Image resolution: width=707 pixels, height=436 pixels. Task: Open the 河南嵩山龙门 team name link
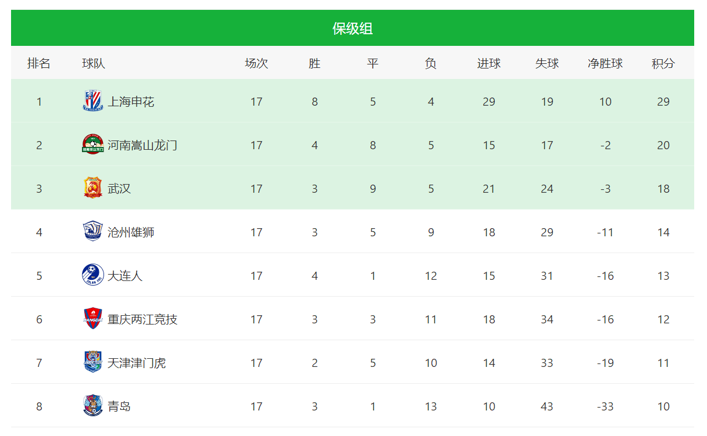142,145
